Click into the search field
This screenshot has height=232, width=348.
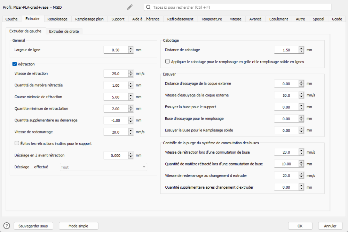pyautogui.click(x=240, y=7)
